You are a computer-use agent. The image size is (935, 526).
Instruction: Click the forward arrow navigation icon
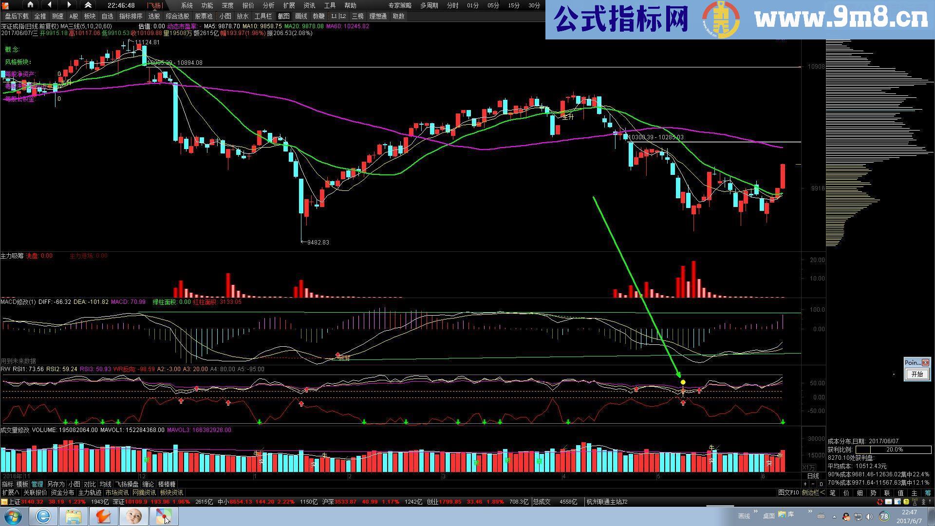pos(69,5)
